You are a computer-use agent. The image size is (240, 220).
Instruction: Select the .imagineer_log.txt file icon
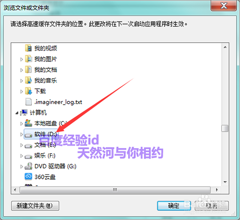pos(28,102)
